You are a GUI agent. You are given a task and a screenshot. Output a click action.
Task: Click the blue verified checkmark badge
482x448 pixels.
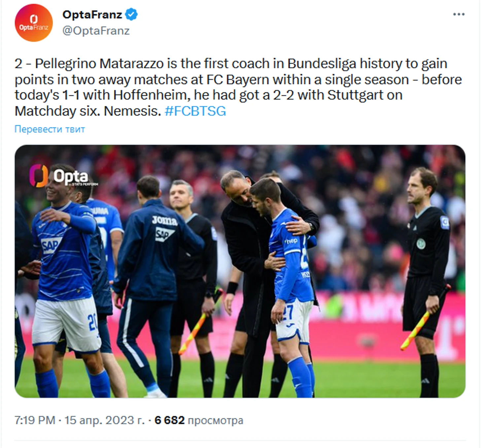click(131, 15)
